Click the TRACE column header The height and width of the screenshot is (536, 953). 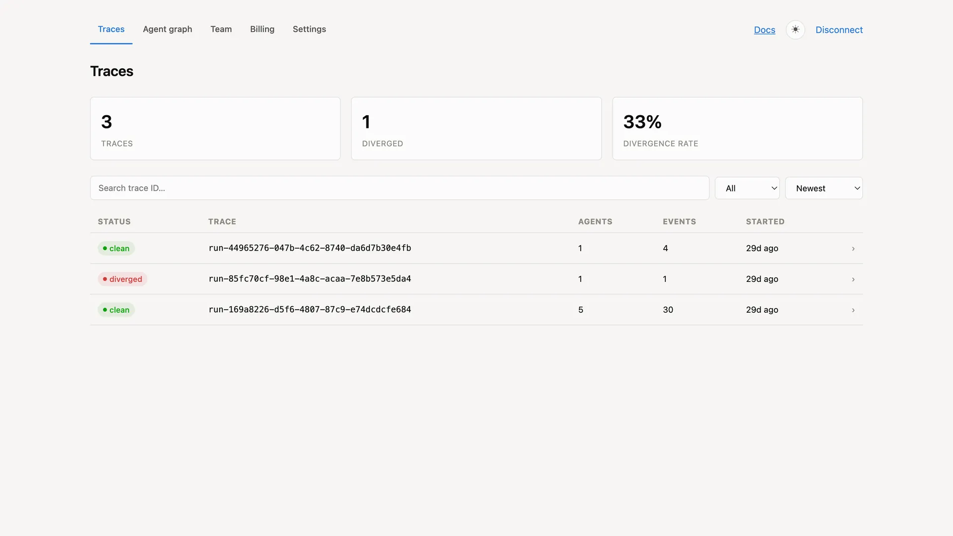(x=222, y=221)
